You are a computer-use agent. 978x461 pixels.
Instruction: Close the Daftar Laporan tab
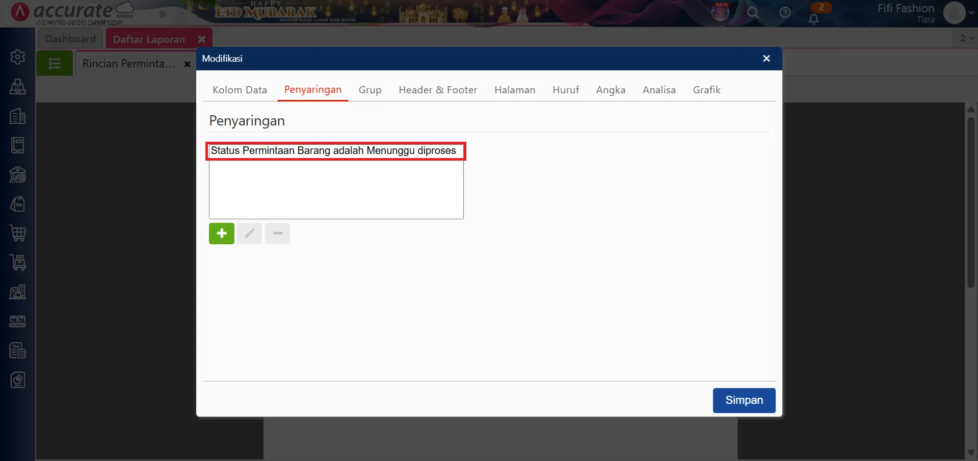click(202, 39)
